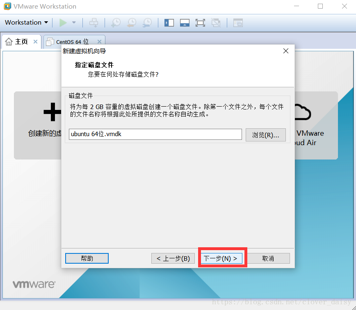Go back with < 上一步(B) button
Image resolution: width=356 pixels, height=310 pixels.
(x=173, y=258)
